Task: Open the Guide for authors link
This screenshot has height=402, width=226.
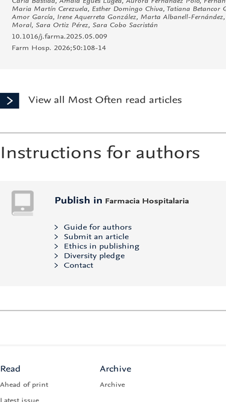Action: 98,227
